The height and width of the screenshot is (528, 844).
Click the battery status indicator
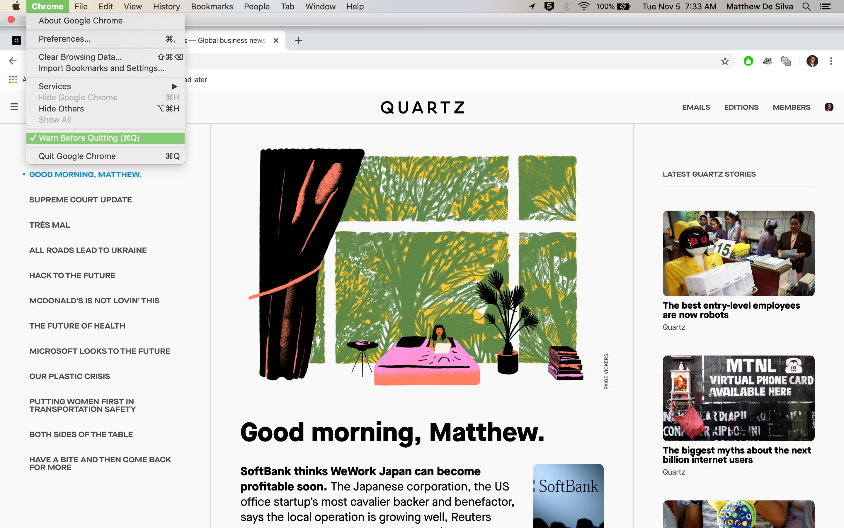click(614, 6)
